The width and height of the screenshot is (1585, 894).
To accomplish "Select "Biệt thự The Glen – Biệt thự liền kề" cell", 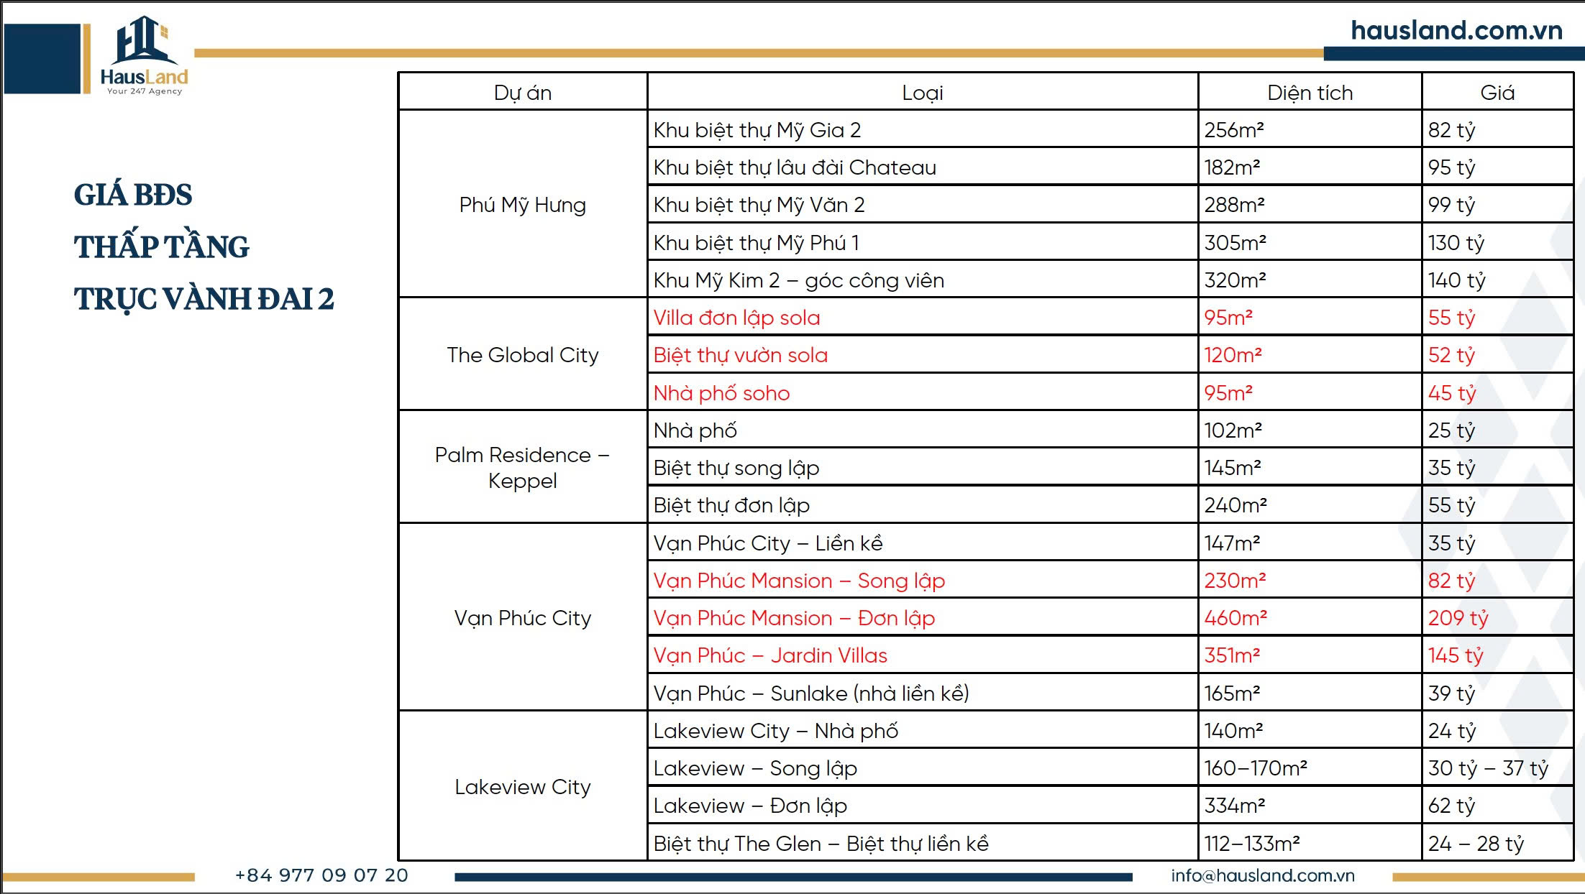I will click(x=923, y=842).
